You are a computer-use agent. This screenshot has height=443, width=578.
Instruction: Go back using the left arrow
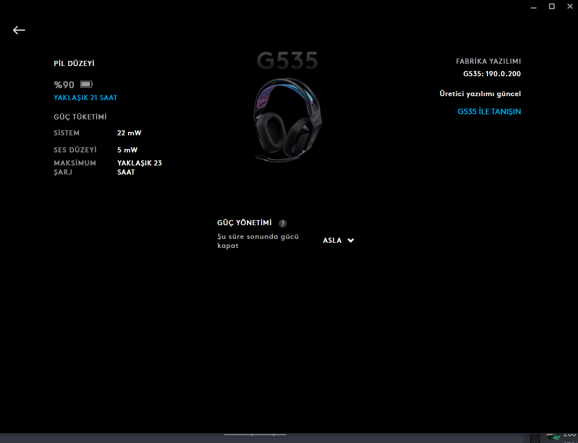pos(19,30)
